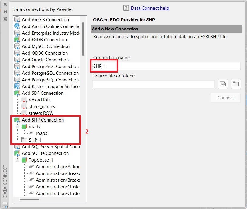The height and width of the screenshot is (209, 247).
Task: Click the Raster Image connection icon
Action: 17,87
